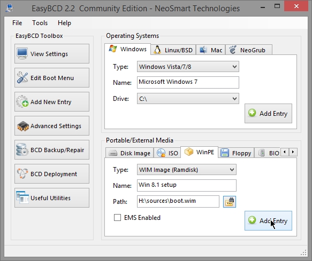Viewport: 312px width, 261px height.
Task: Click the ISO disc icon
Action: pos(161,153)
